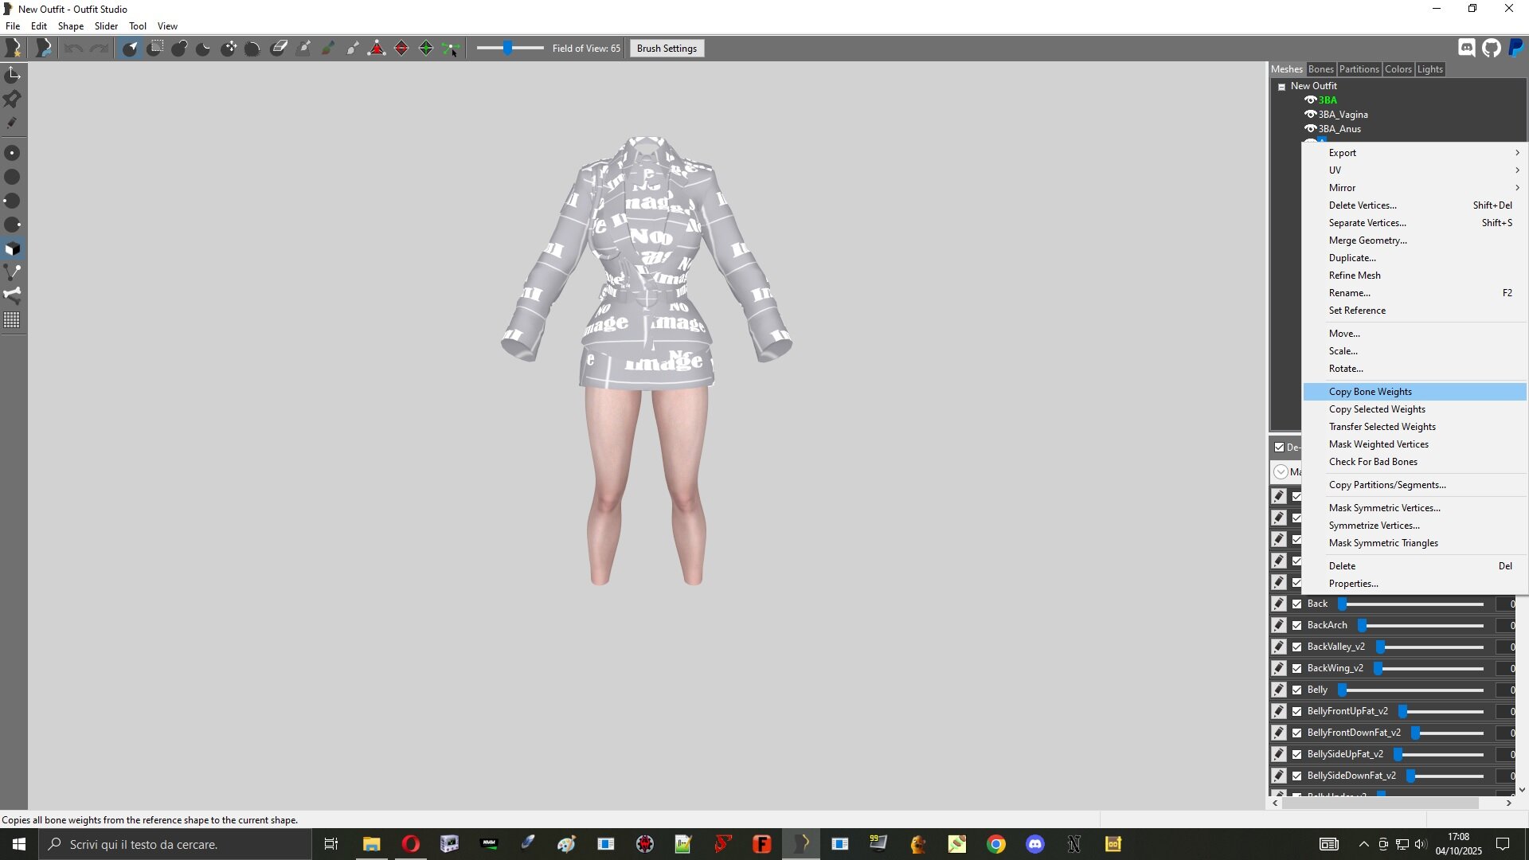Adjust the BackArch slider handle
Viewport: 1529px width, 860px height.
(x=1362, y=625)
